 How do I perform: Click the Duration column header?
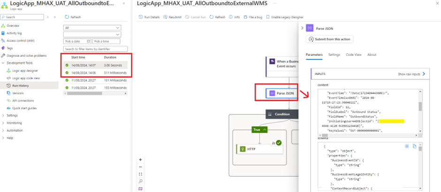point(110,57)
